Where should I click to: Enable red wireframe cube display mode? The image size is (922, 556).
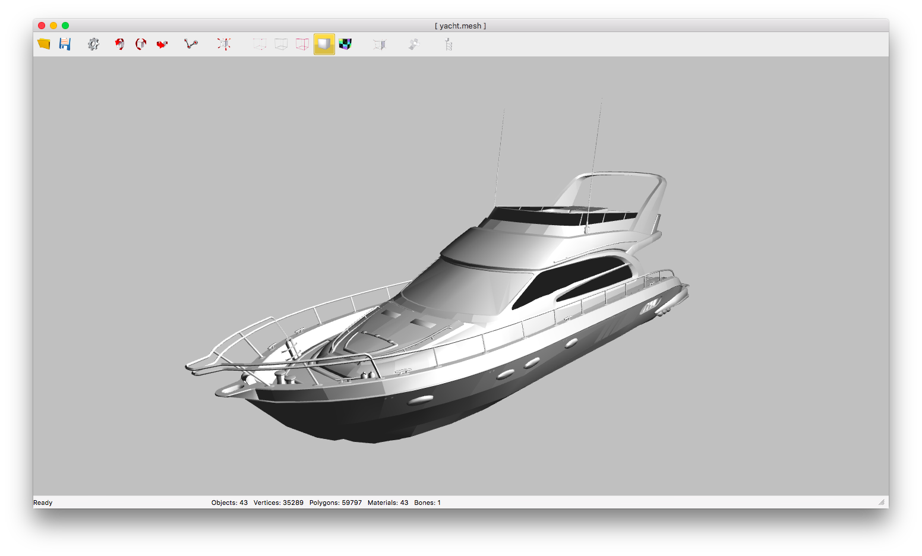coord(302,44)
